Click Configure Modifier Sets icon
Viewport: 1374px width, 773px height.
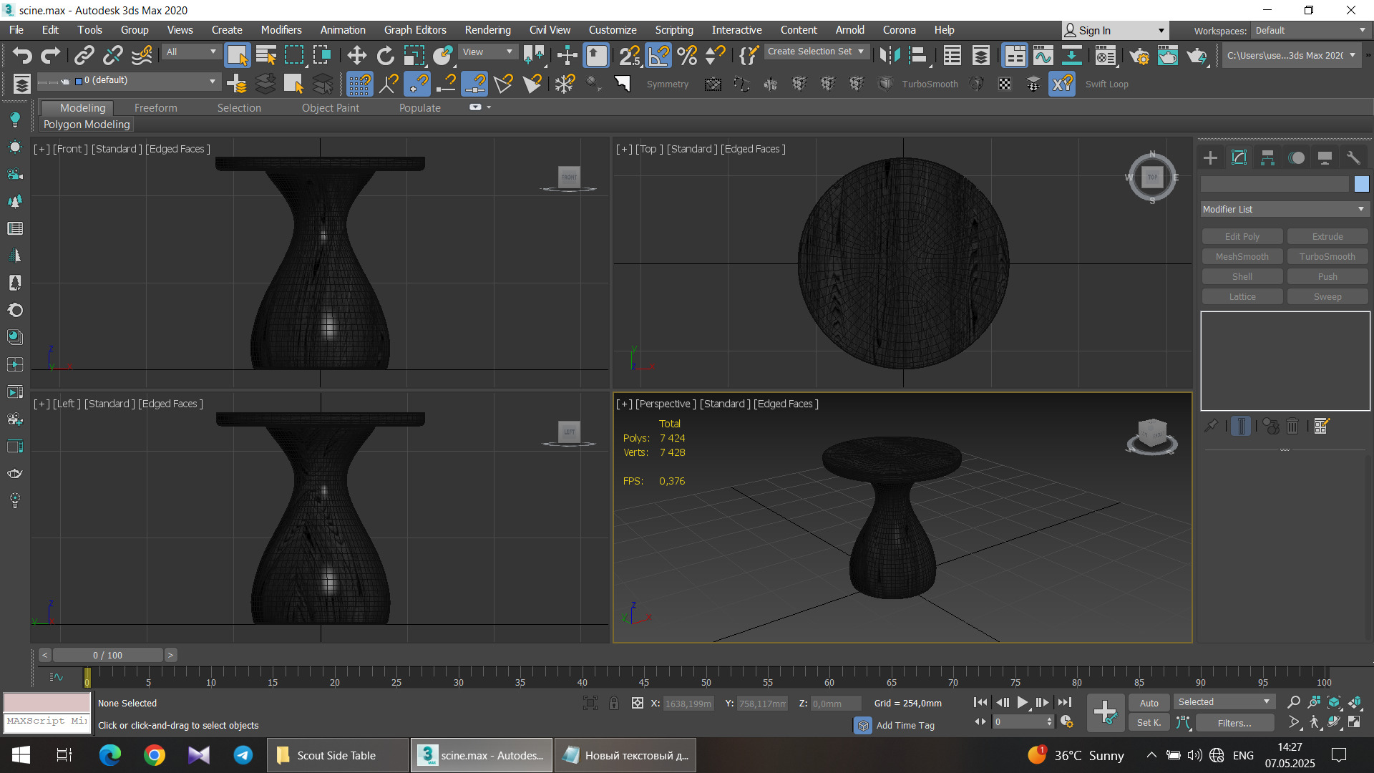tap(1321, 426)
